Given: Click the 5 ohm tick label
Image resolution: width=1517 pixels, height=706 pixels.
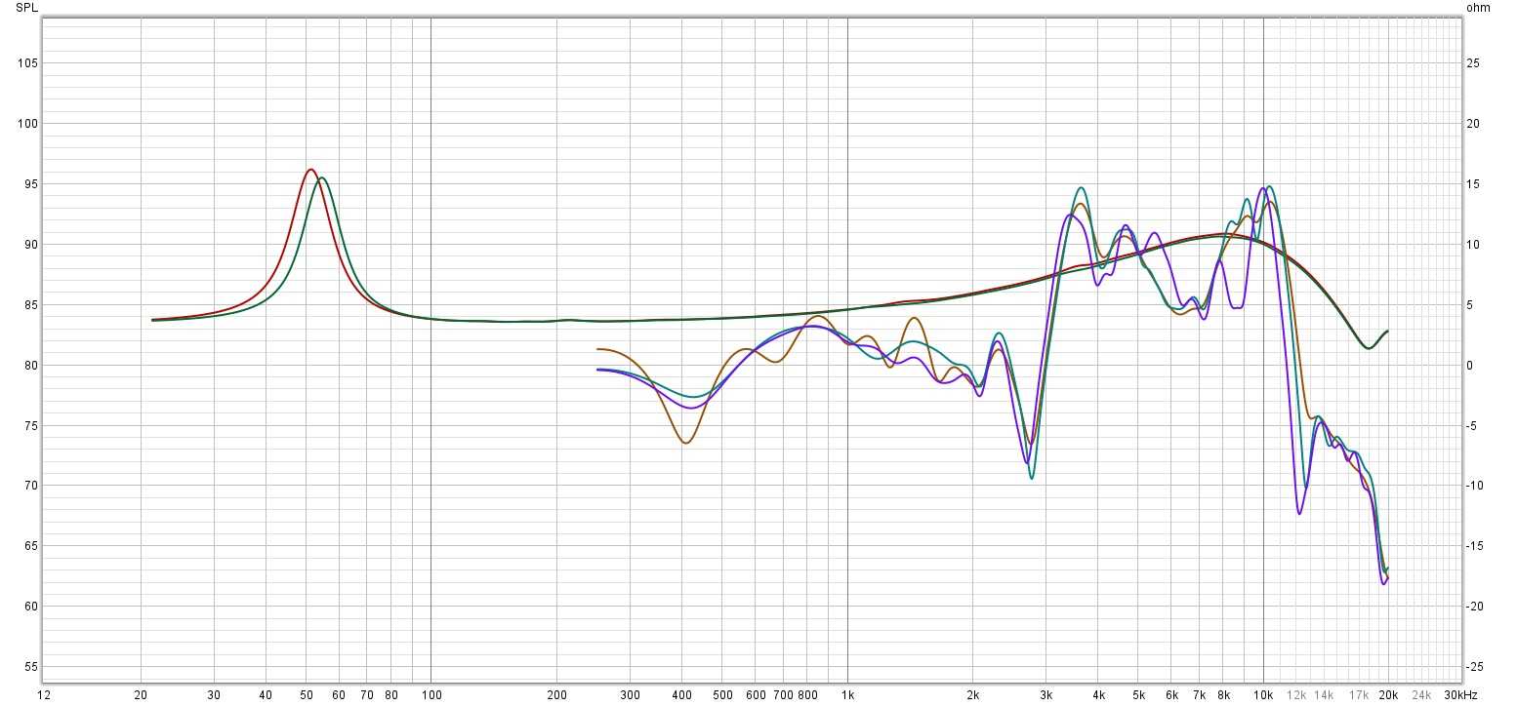Looking at the screenshot, I should (1471, 305).
